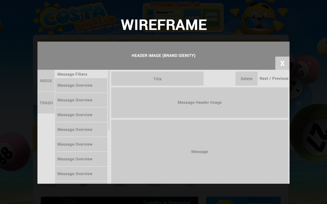Image resolution: width=327 pixels, height=204 pixels.
Task: Select the second Message Overview item
Action: click(x=81, y=100)
